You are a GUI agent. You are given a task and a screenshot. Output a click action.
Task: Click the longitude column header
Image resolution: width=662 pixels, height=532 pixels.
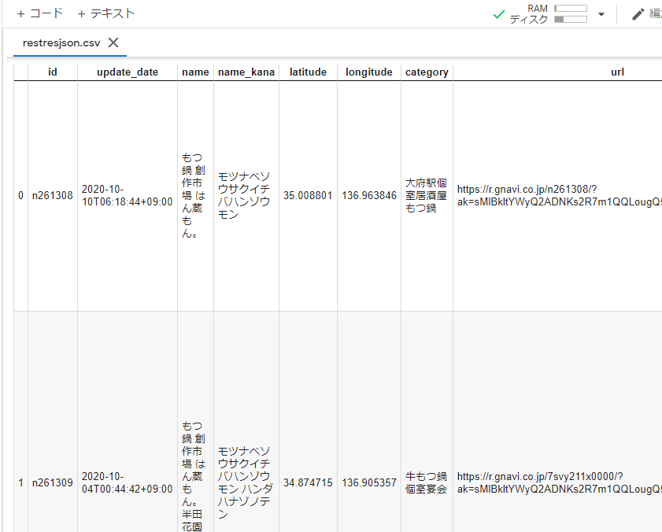[x=368, y=72]
